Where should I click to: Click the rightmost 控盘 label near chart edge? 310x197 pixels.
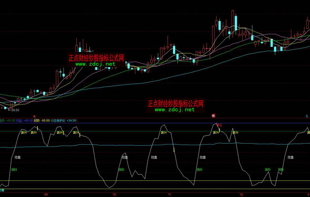[x=291, y=157]
